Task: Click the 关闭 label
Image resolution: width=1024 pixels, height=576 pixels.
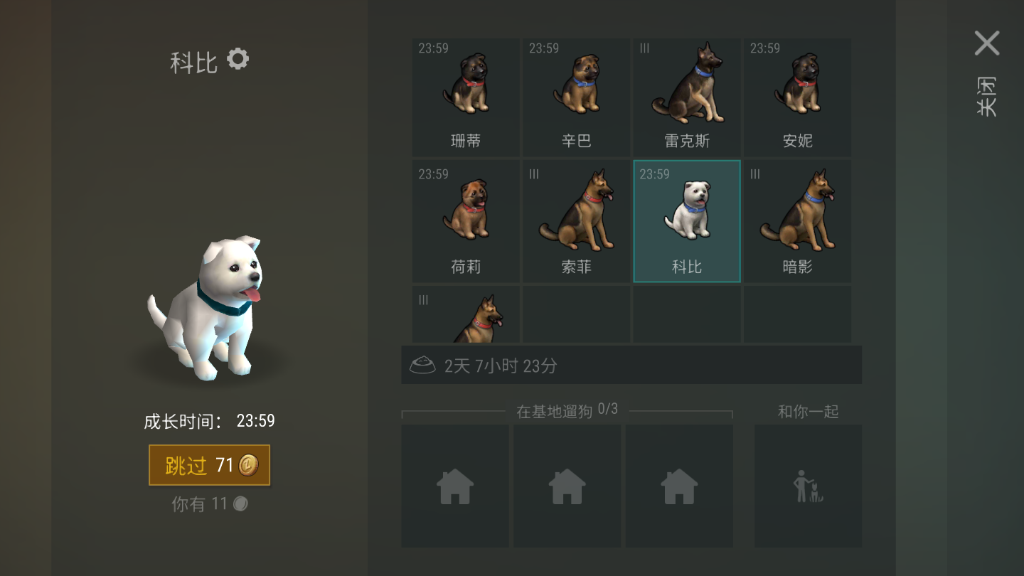Action: coord(986,97)
